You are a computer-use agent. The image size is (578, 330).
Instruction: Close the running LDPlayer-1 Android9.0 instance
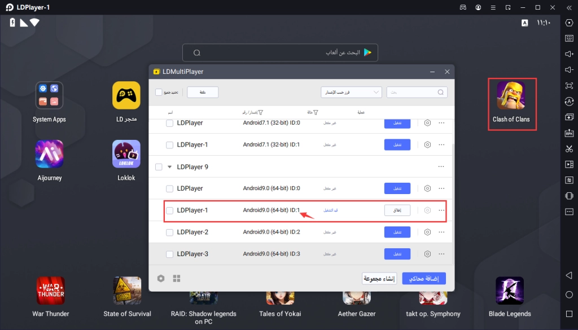pyautogui.click(x=397, y=210)
